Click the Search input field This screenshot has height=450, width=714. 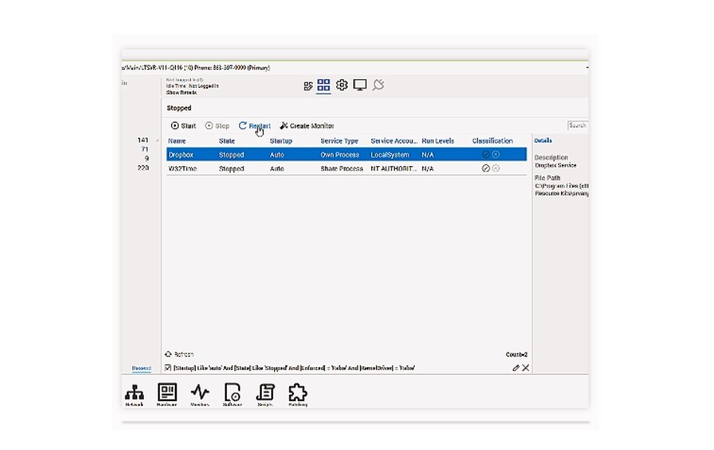578,126
